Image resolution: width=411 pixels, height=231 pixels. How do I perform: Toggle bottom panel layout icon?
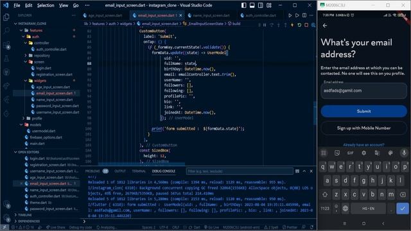tap(252, 5)
